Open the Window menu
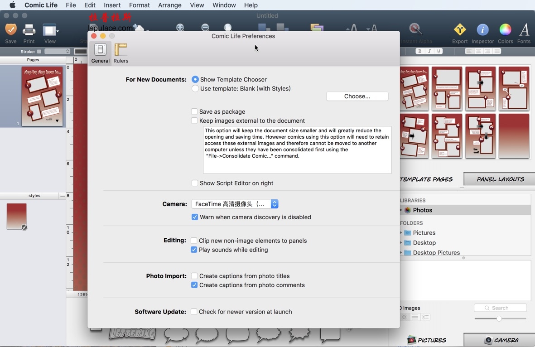This screenshot has width=535, height=347. (x=224, y=5)
